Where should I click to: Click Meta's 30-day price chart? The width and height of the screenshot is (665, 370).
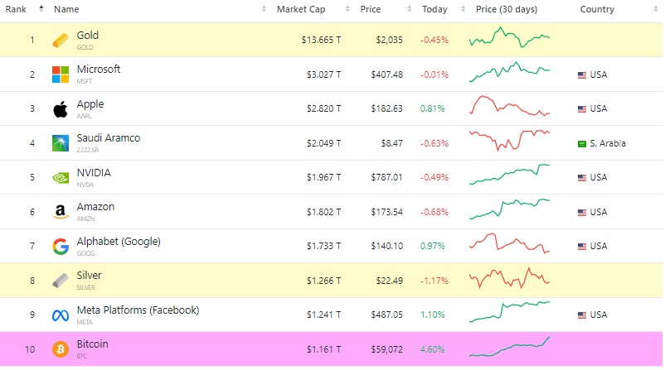(x=509, y=312)
